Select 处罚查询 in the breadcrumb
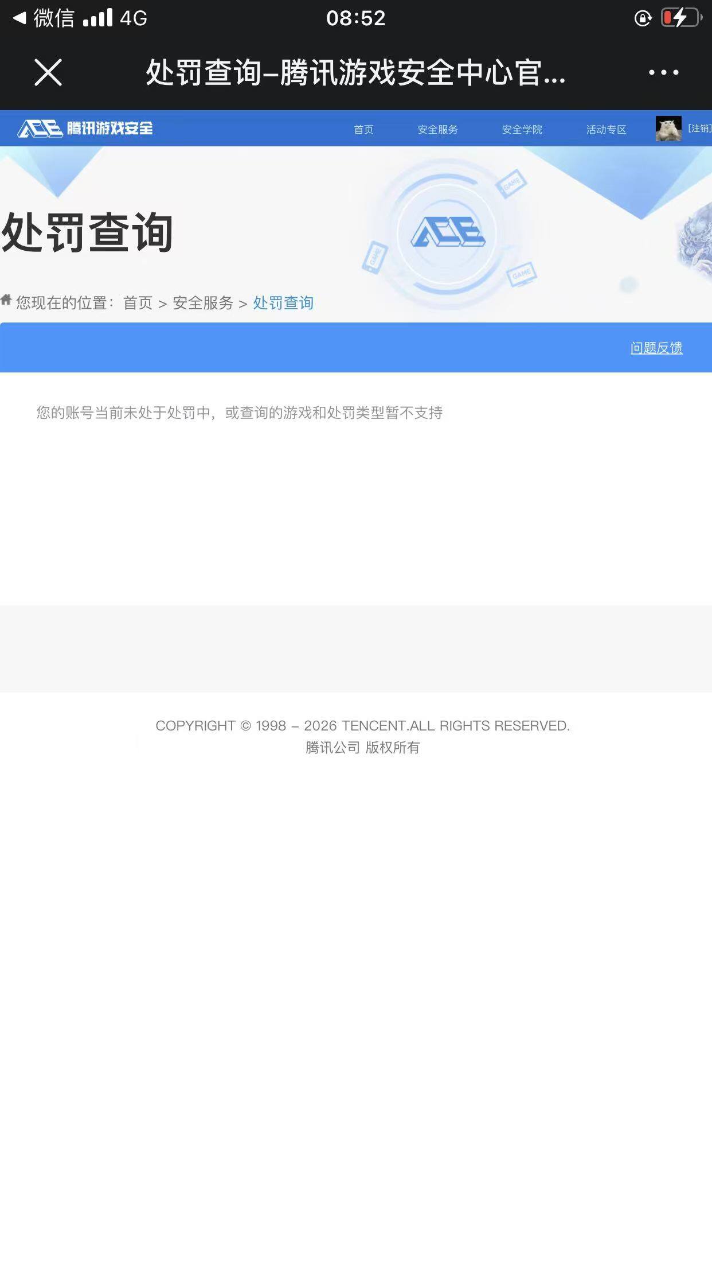 (283, 302)
